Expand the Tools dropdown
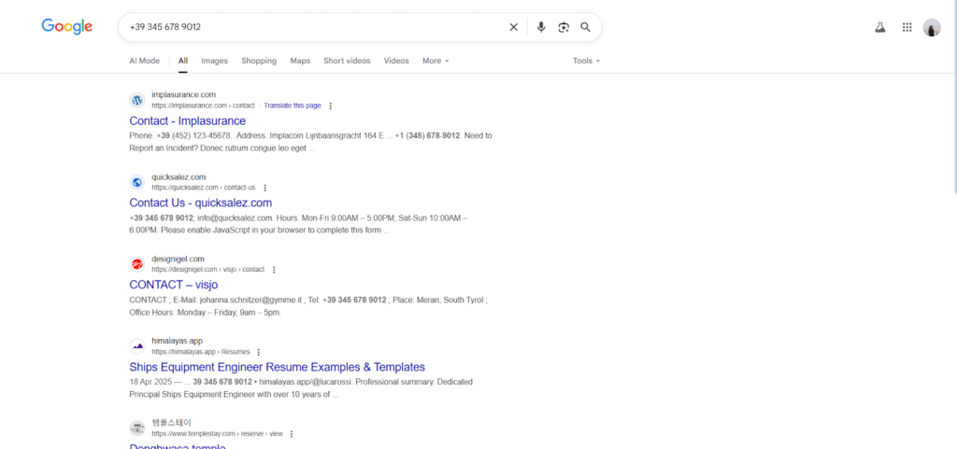This screenshot has width=957, height=449. click(x=586, y=61)
